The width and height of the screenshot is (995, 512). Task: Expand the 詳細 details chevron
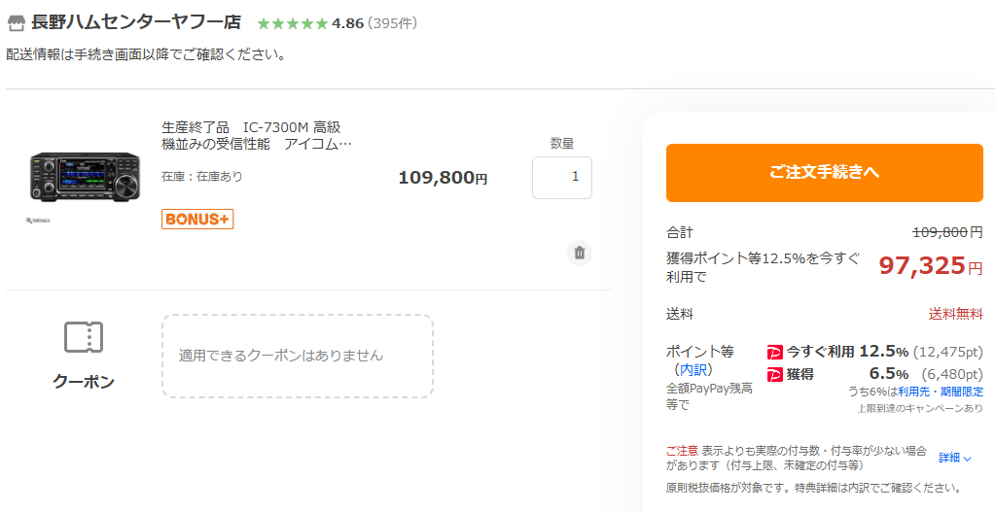[x=955, y=458]
